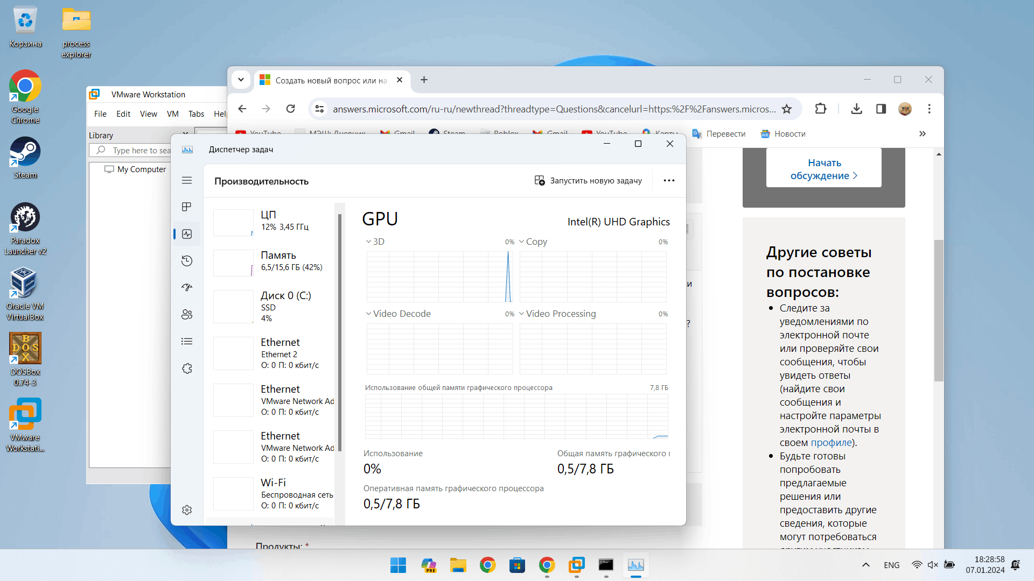Toggle Chrome side panel icon
The image size is (1034, 581).
coord(881,109)
